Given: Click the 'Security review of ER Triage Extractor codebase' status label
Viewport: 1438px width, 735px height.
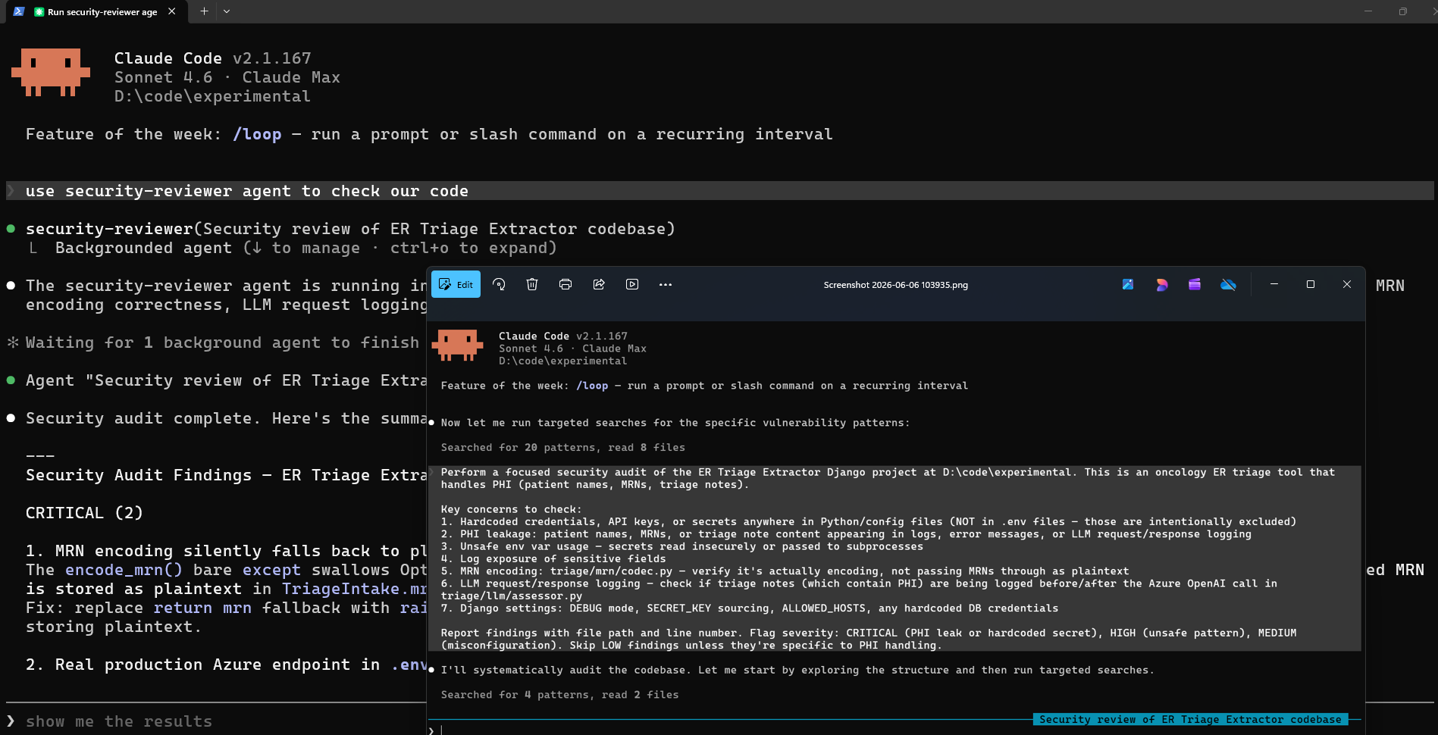Looking at the screenshot, I should point(1190,719).
